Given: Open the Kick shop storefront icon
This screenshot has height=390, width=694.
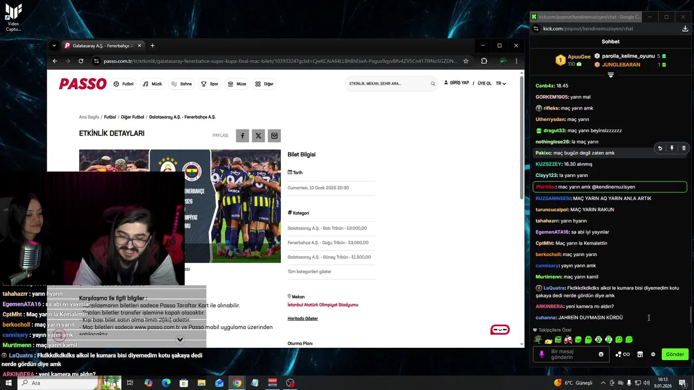Looking at the screenshot, I should (640, 354).
